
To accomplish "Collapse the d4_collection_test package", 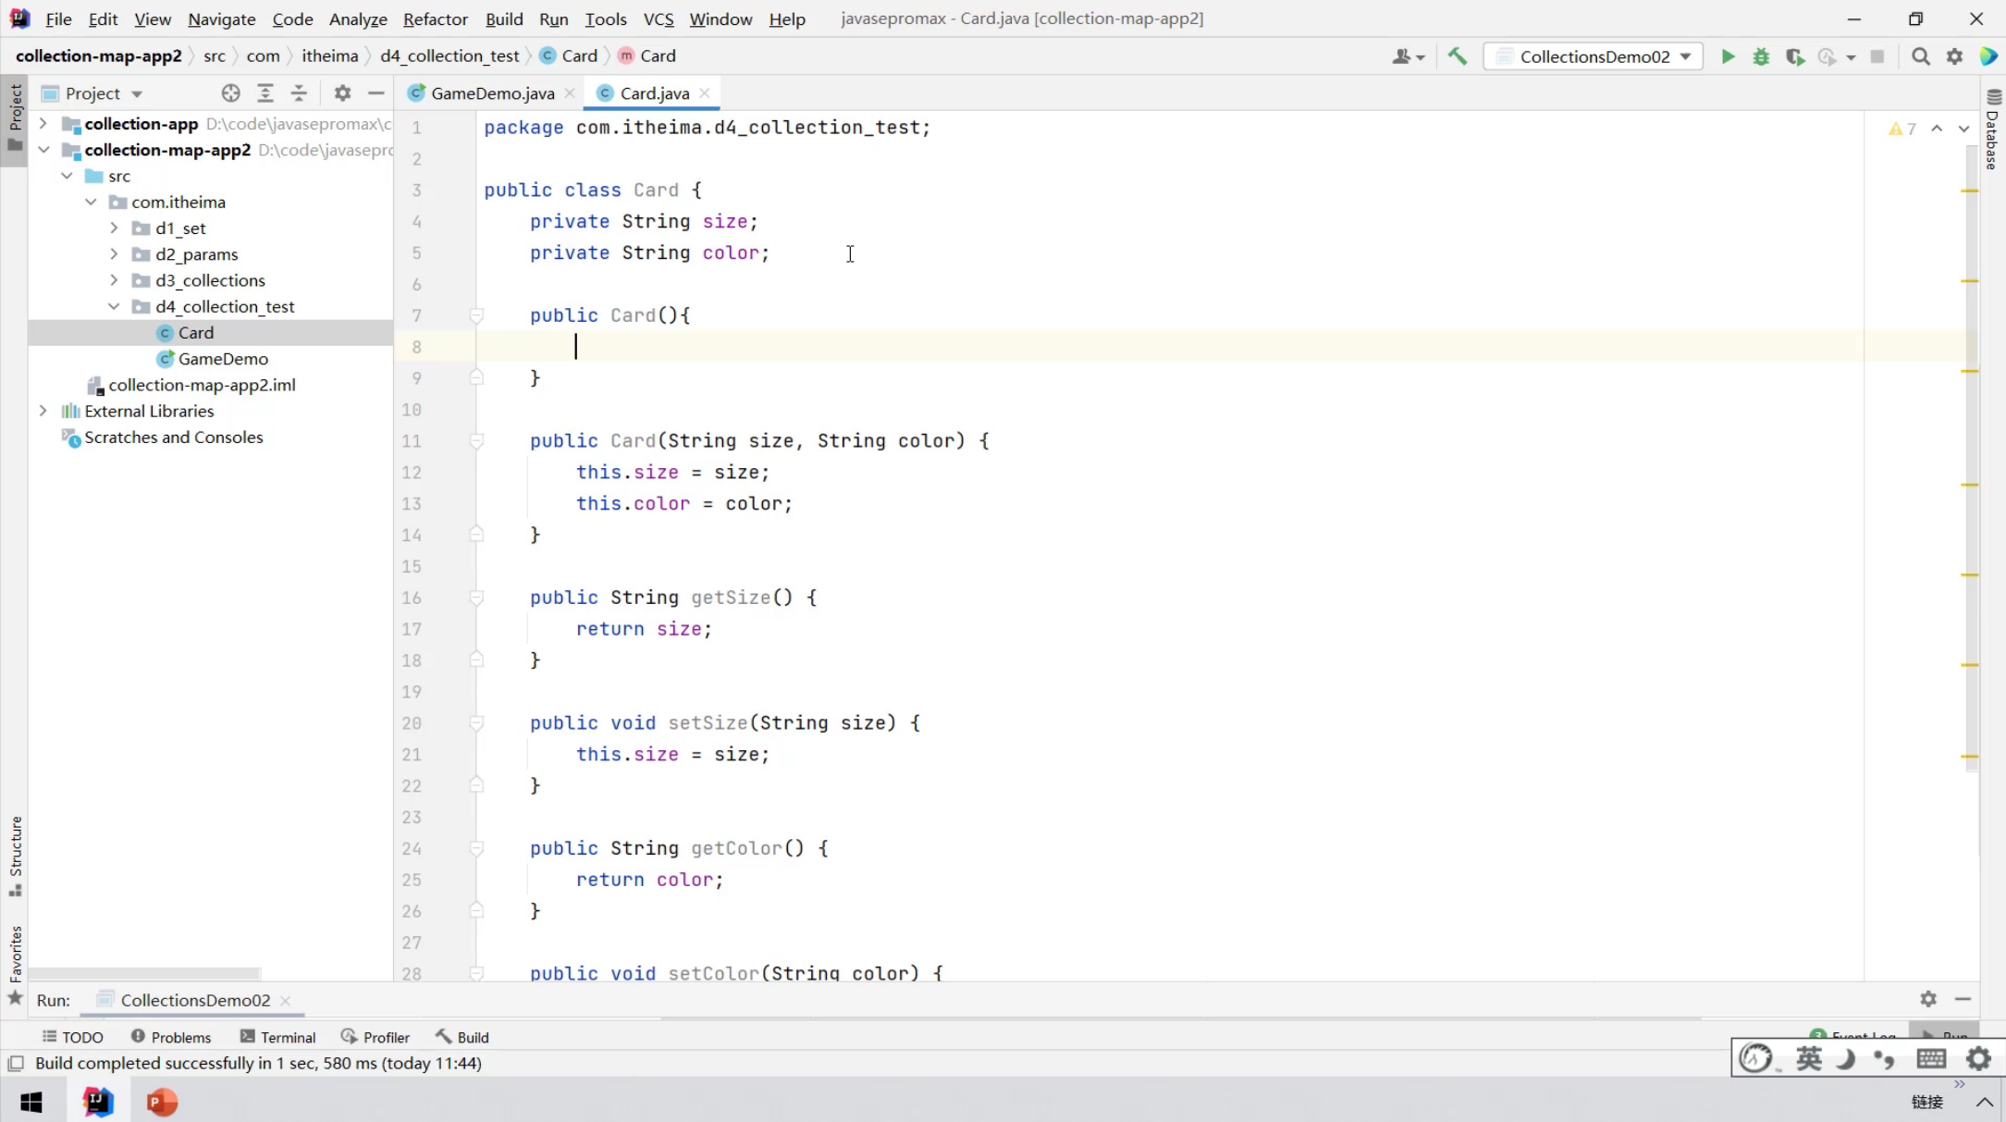I will [114, 306].
